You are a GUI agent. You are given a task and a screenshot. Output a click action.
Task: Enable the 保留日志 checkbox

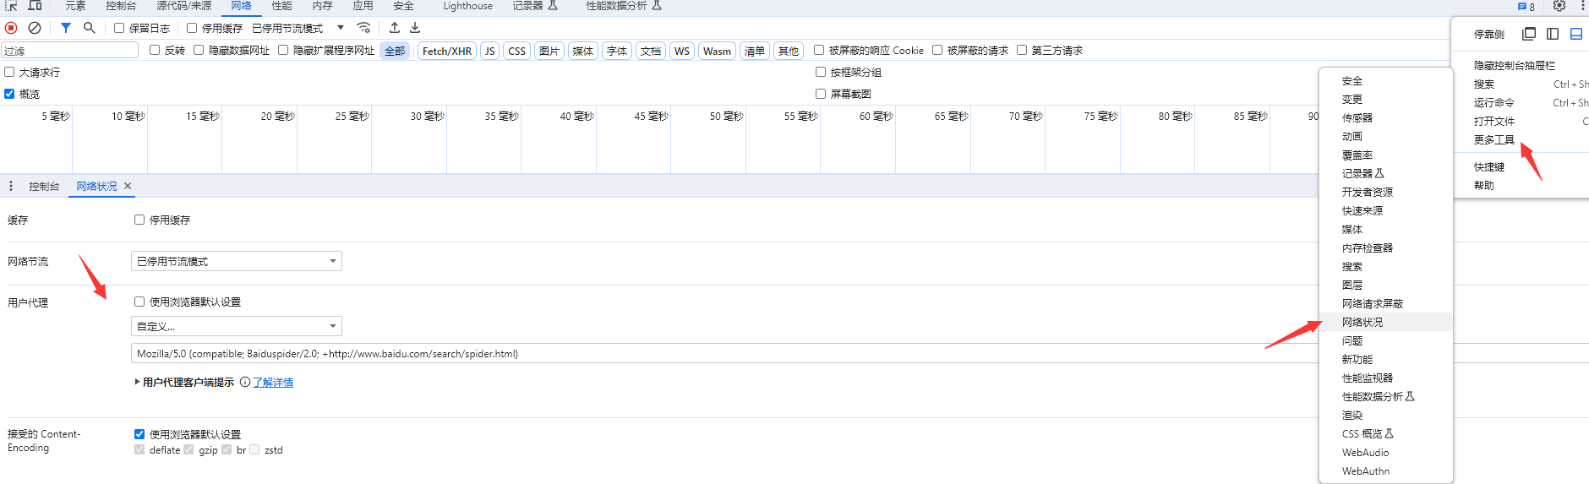(x=119, y=28)
